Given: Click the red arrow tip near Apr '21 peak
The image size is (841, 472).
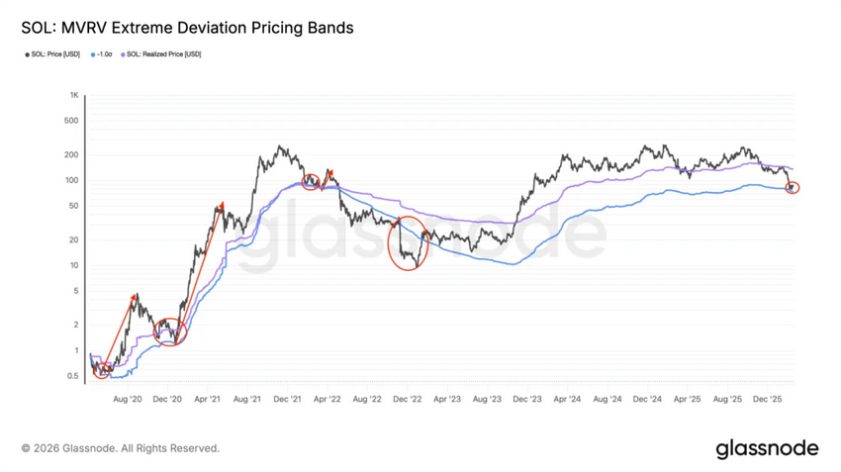Looking at the screenshot, I should 221,206.
